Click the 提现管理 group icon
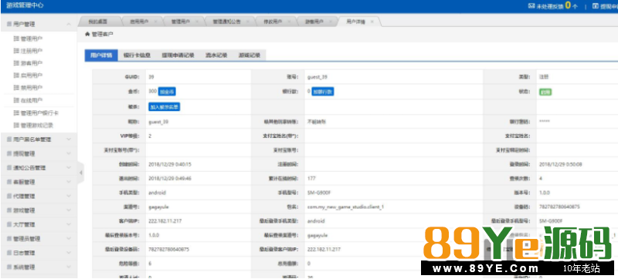 [x=9, y=153]
